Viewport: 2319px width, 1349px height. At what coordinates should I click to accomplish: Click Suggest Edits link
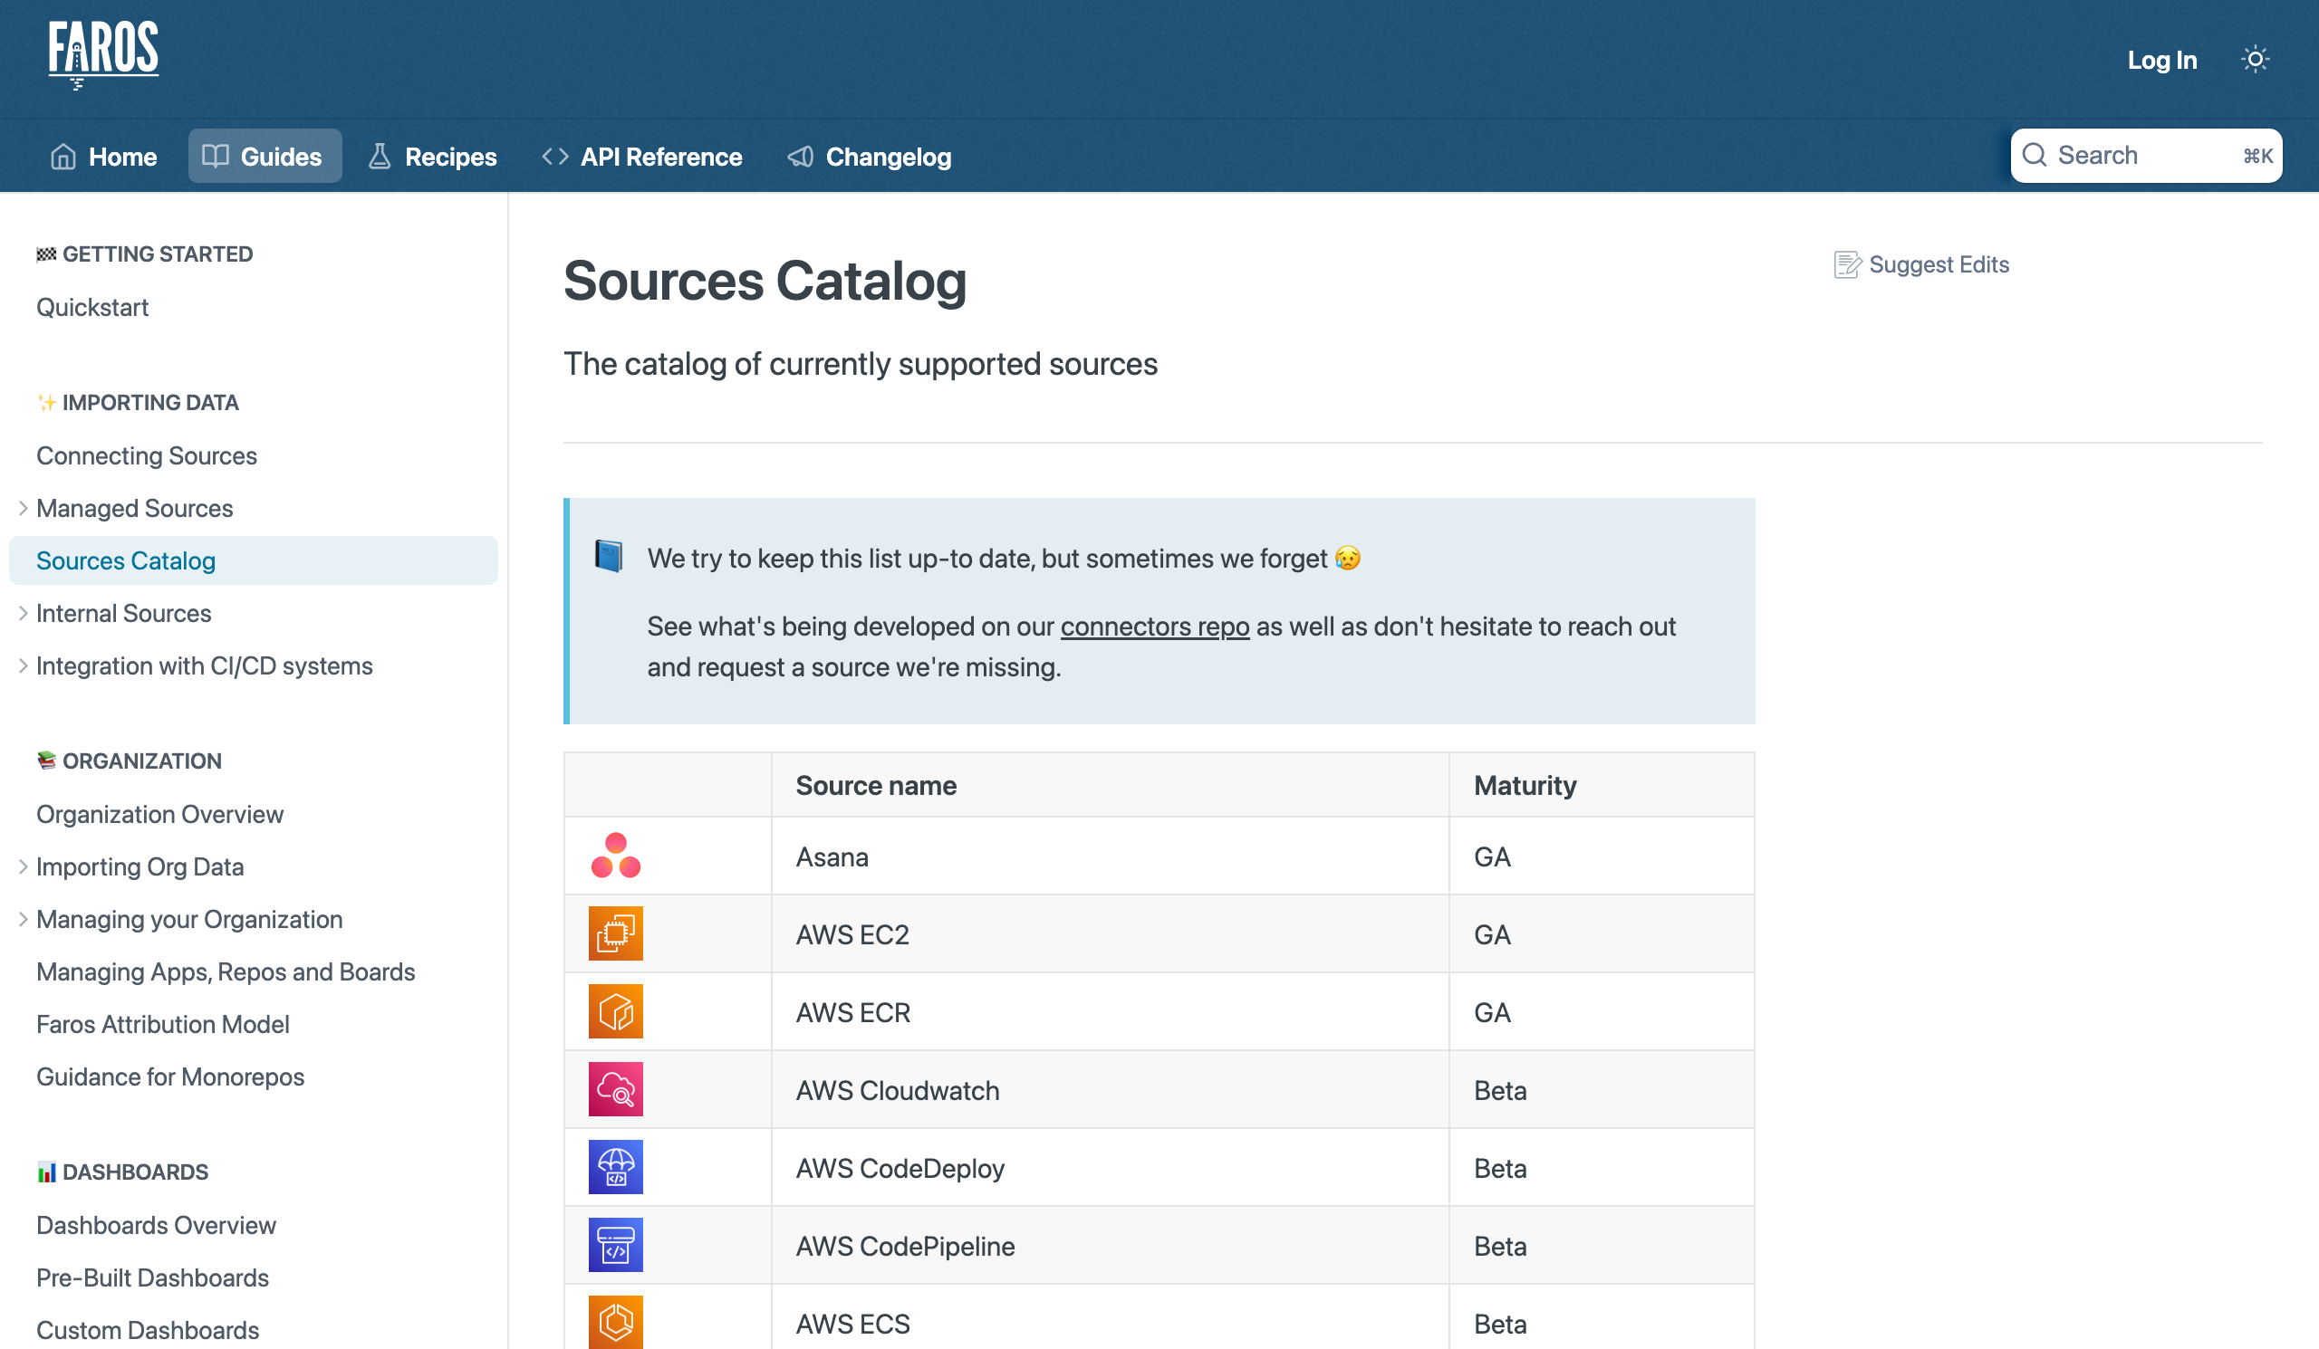(1921, 265)
